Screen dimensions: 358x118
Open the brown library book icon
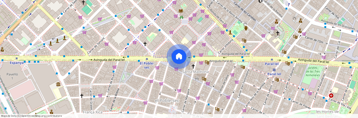181,11
